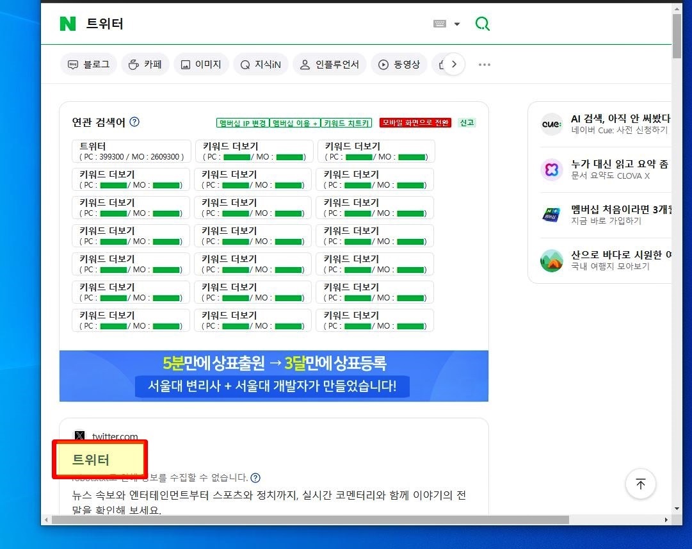Open 산으로 바다로 시원한 travel link
Screen dimensions: 692x549
click(x=621, y=254)
